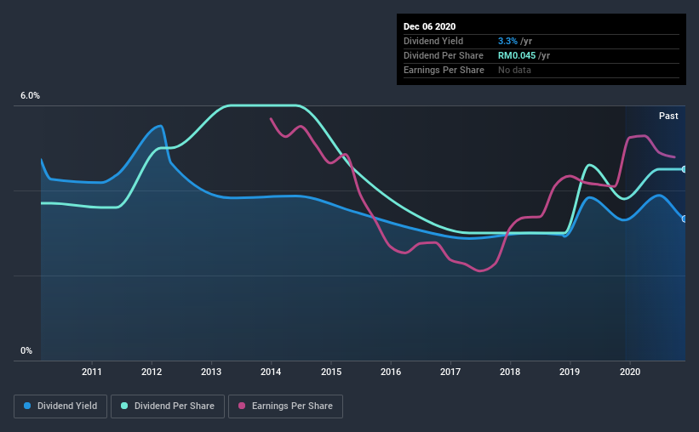Toggle the Dividend Per Share legend button
This screenshot has width=699, height=432.
pos(168,406)
